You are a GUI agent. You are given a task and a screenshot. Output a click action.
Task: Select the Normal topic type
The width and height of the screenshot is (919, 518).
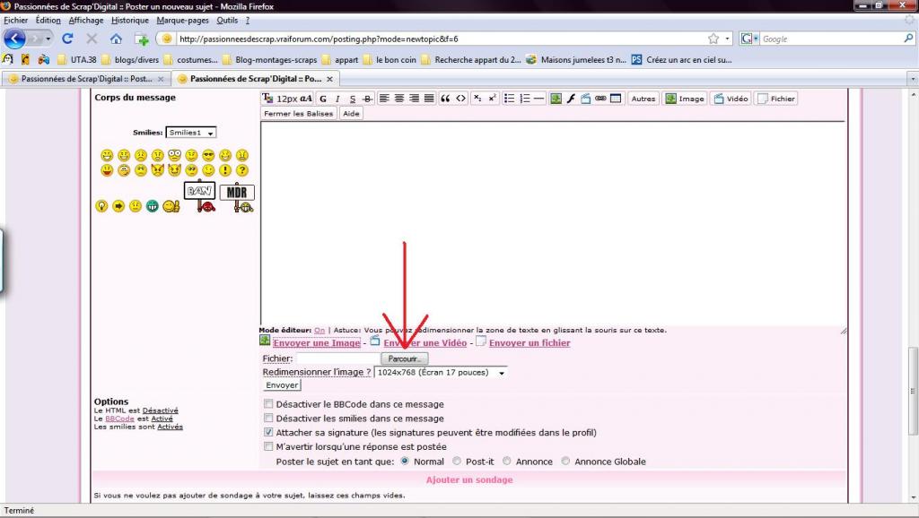[x=405, y=462]
